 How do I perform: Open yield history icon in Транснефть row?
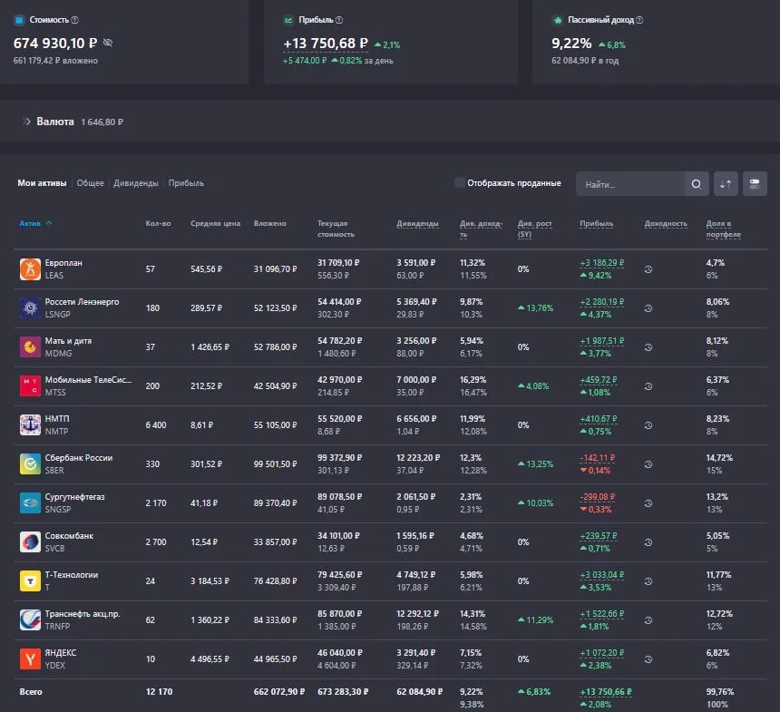tap(648, 620)
